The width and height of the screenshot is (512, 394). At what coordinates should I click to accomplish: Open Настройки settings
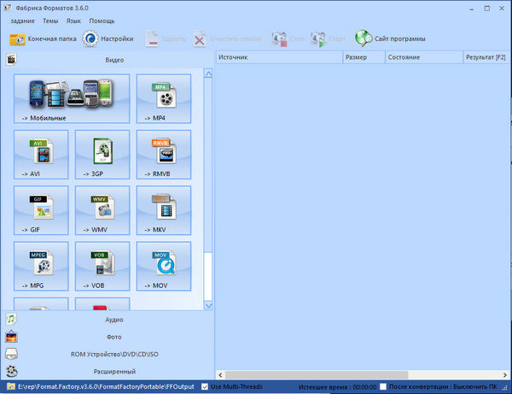[108, 39]
